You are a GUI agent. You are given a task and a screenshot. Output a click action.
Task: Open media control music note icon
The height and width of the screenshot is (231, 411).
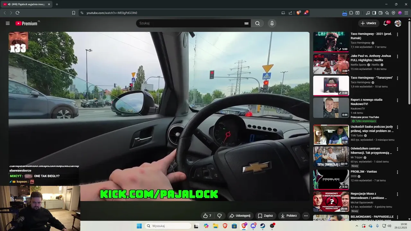coord(368,13)
